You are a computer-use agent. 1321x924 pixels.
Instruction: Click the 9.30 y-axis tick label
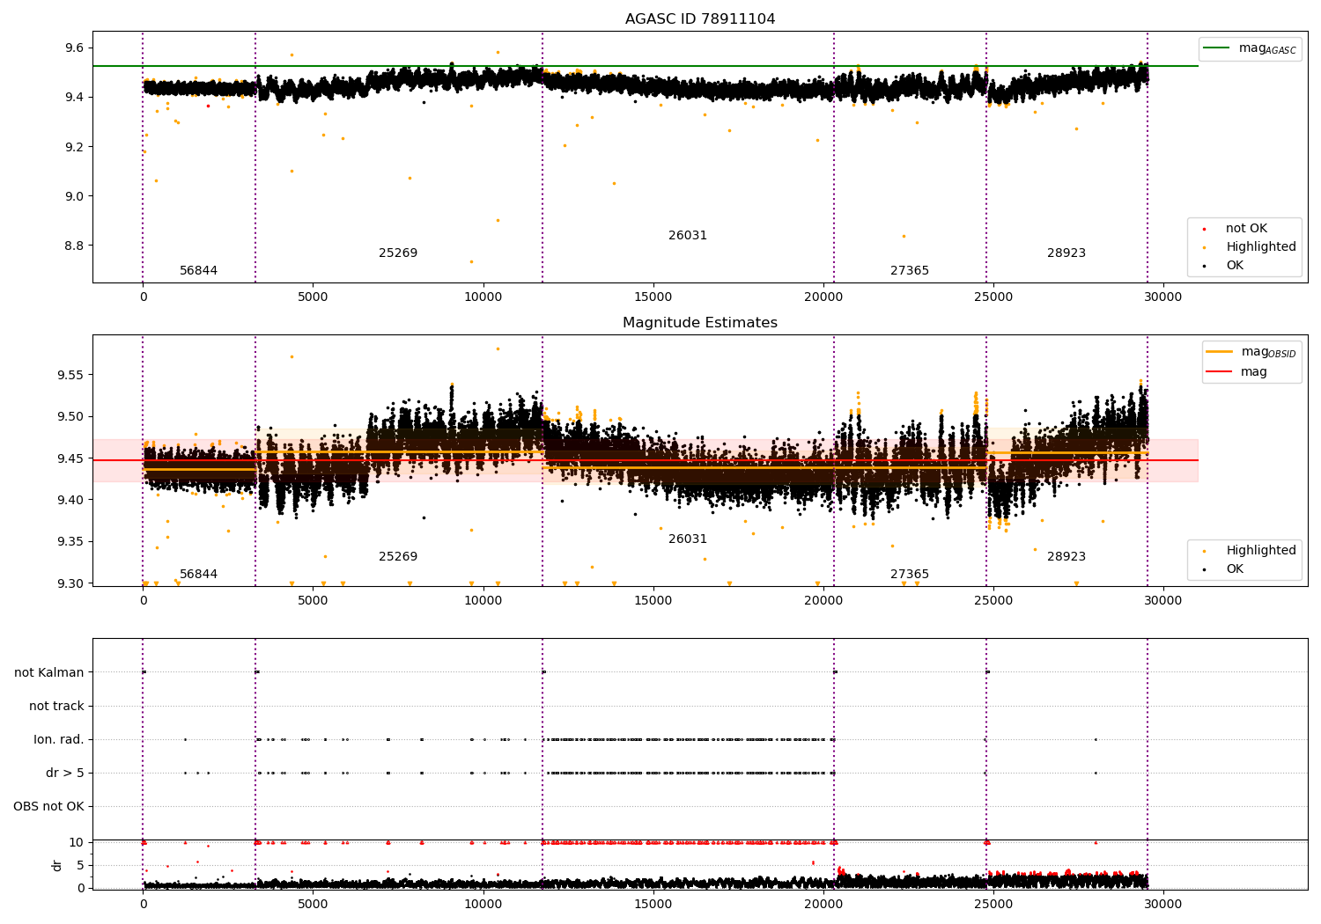pos(70,583)
